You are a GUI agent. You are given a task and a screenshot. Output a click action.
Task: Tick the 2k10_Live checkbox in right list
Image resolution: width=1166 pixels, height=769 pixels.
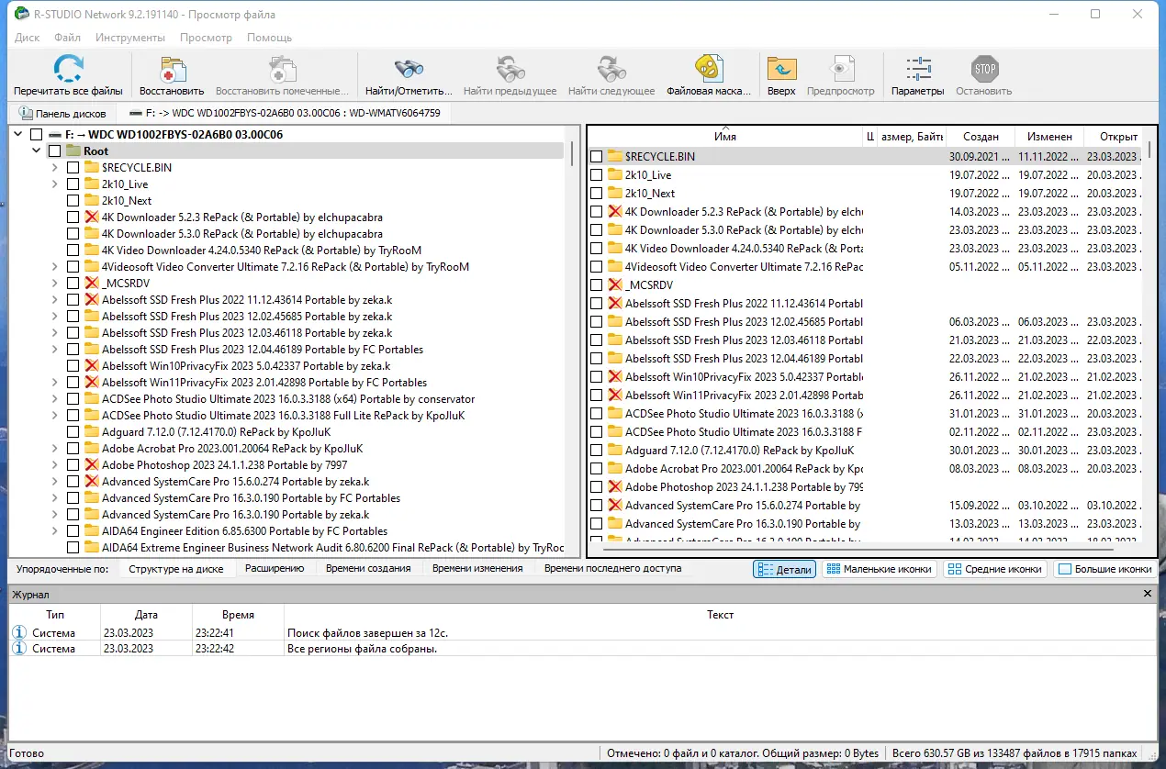pos(596,175)
